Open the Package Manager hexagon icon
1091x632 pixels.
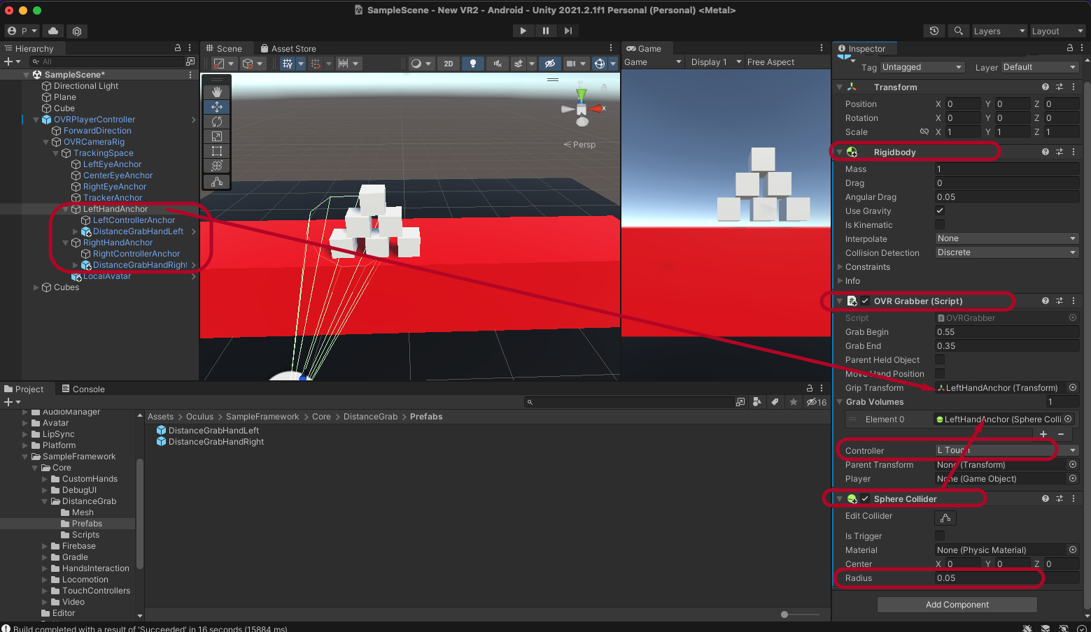coord(77,31)
